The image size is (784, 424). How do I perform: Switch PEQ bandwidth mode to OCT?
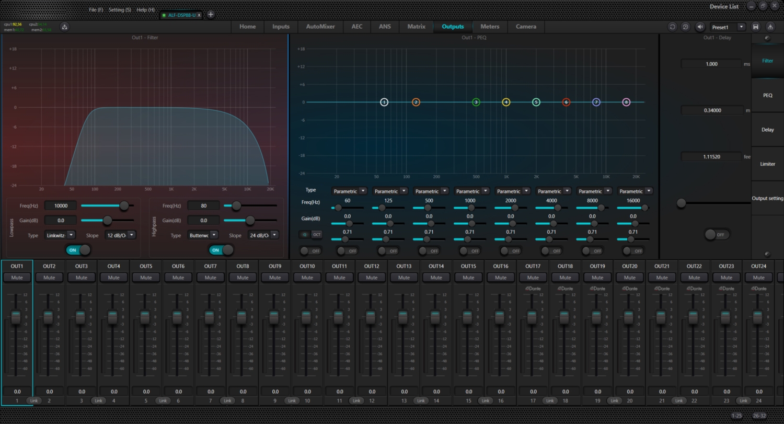(x=317, y=234)
